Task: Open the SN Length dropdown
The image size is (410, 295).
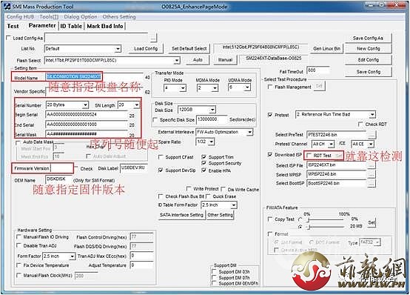Action: point(137,105)
